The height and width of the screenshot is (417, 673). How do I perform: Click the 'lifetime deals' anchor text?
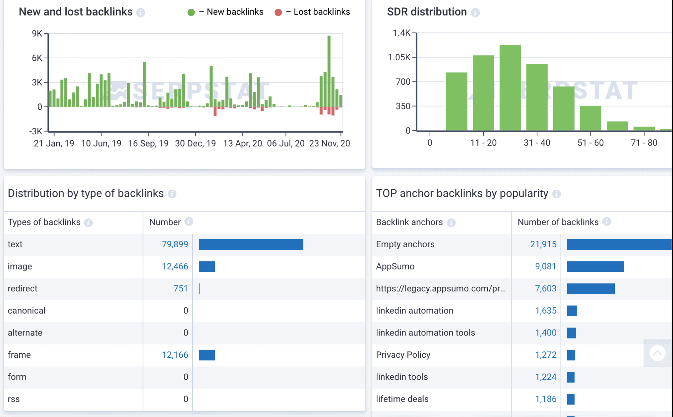tap(402, 399)
